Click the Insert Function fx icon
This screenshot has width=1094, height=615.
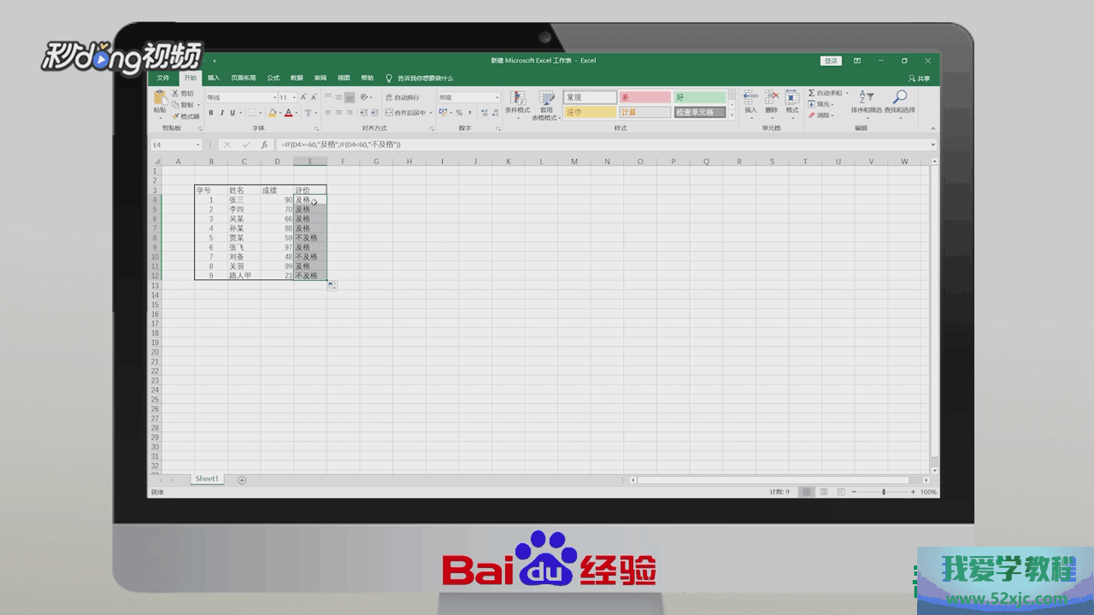(265, 145)
